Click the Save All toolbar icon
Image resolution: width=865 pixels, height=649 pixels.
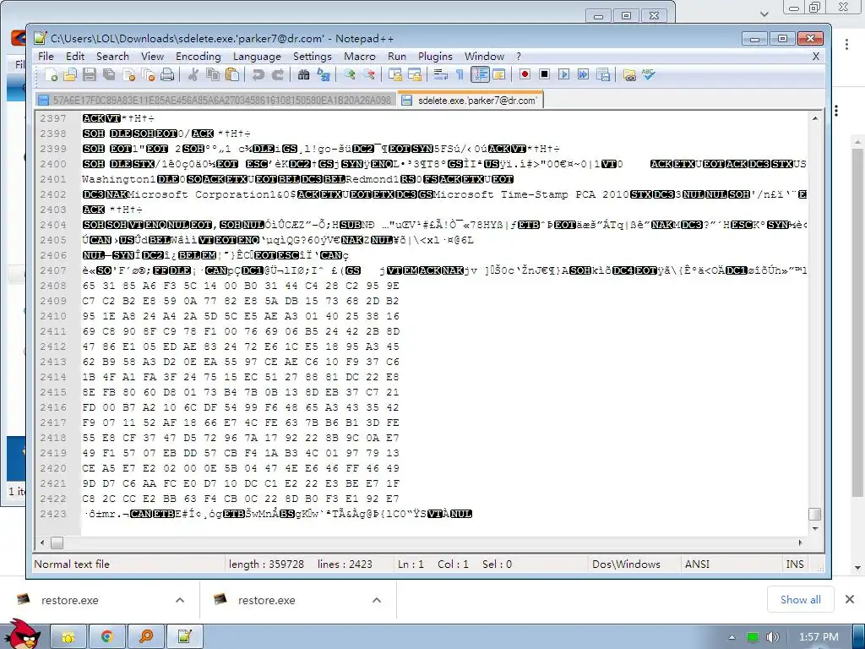coord(109,74)
